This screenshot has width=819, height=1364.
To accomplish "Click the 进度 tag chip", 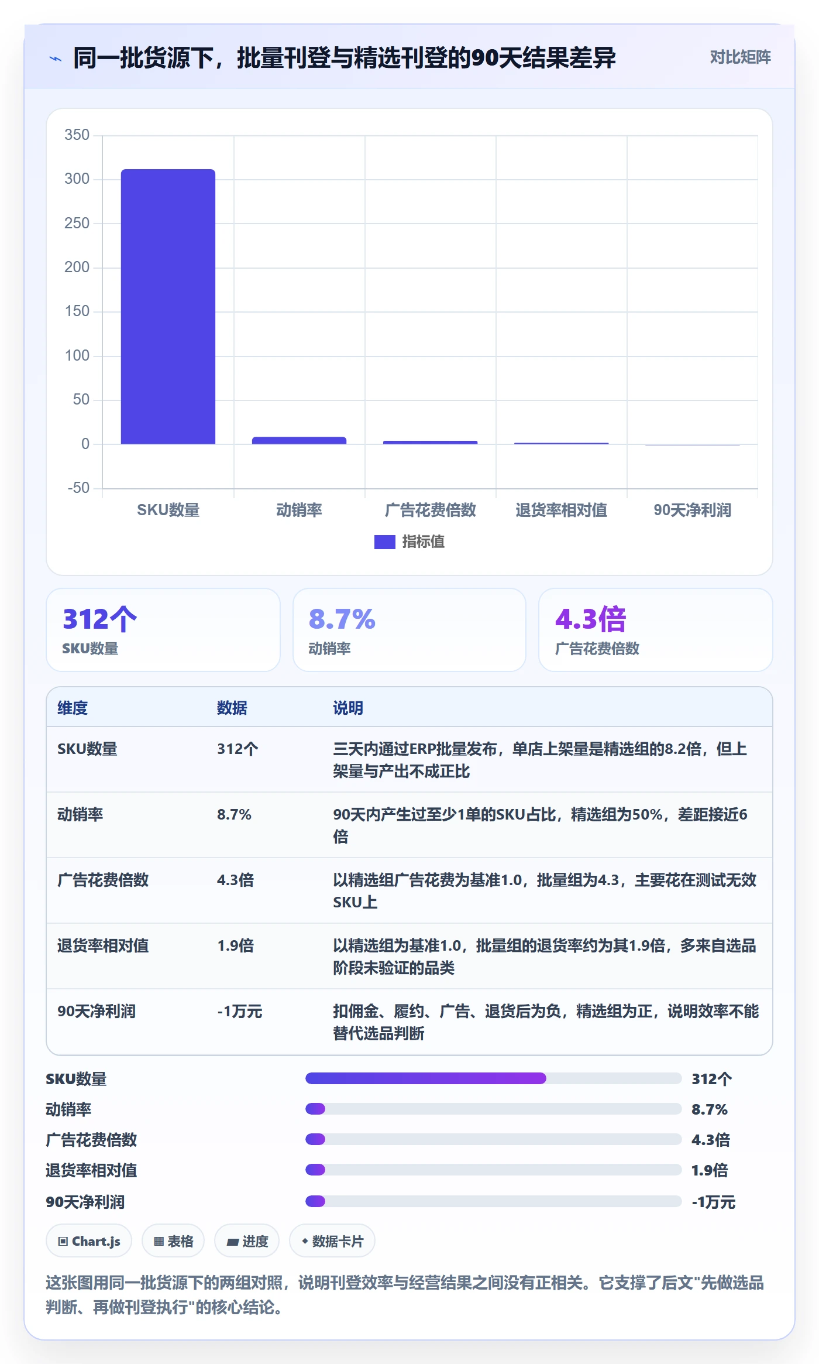I will pyautogui.click(x=247, y=1240).
